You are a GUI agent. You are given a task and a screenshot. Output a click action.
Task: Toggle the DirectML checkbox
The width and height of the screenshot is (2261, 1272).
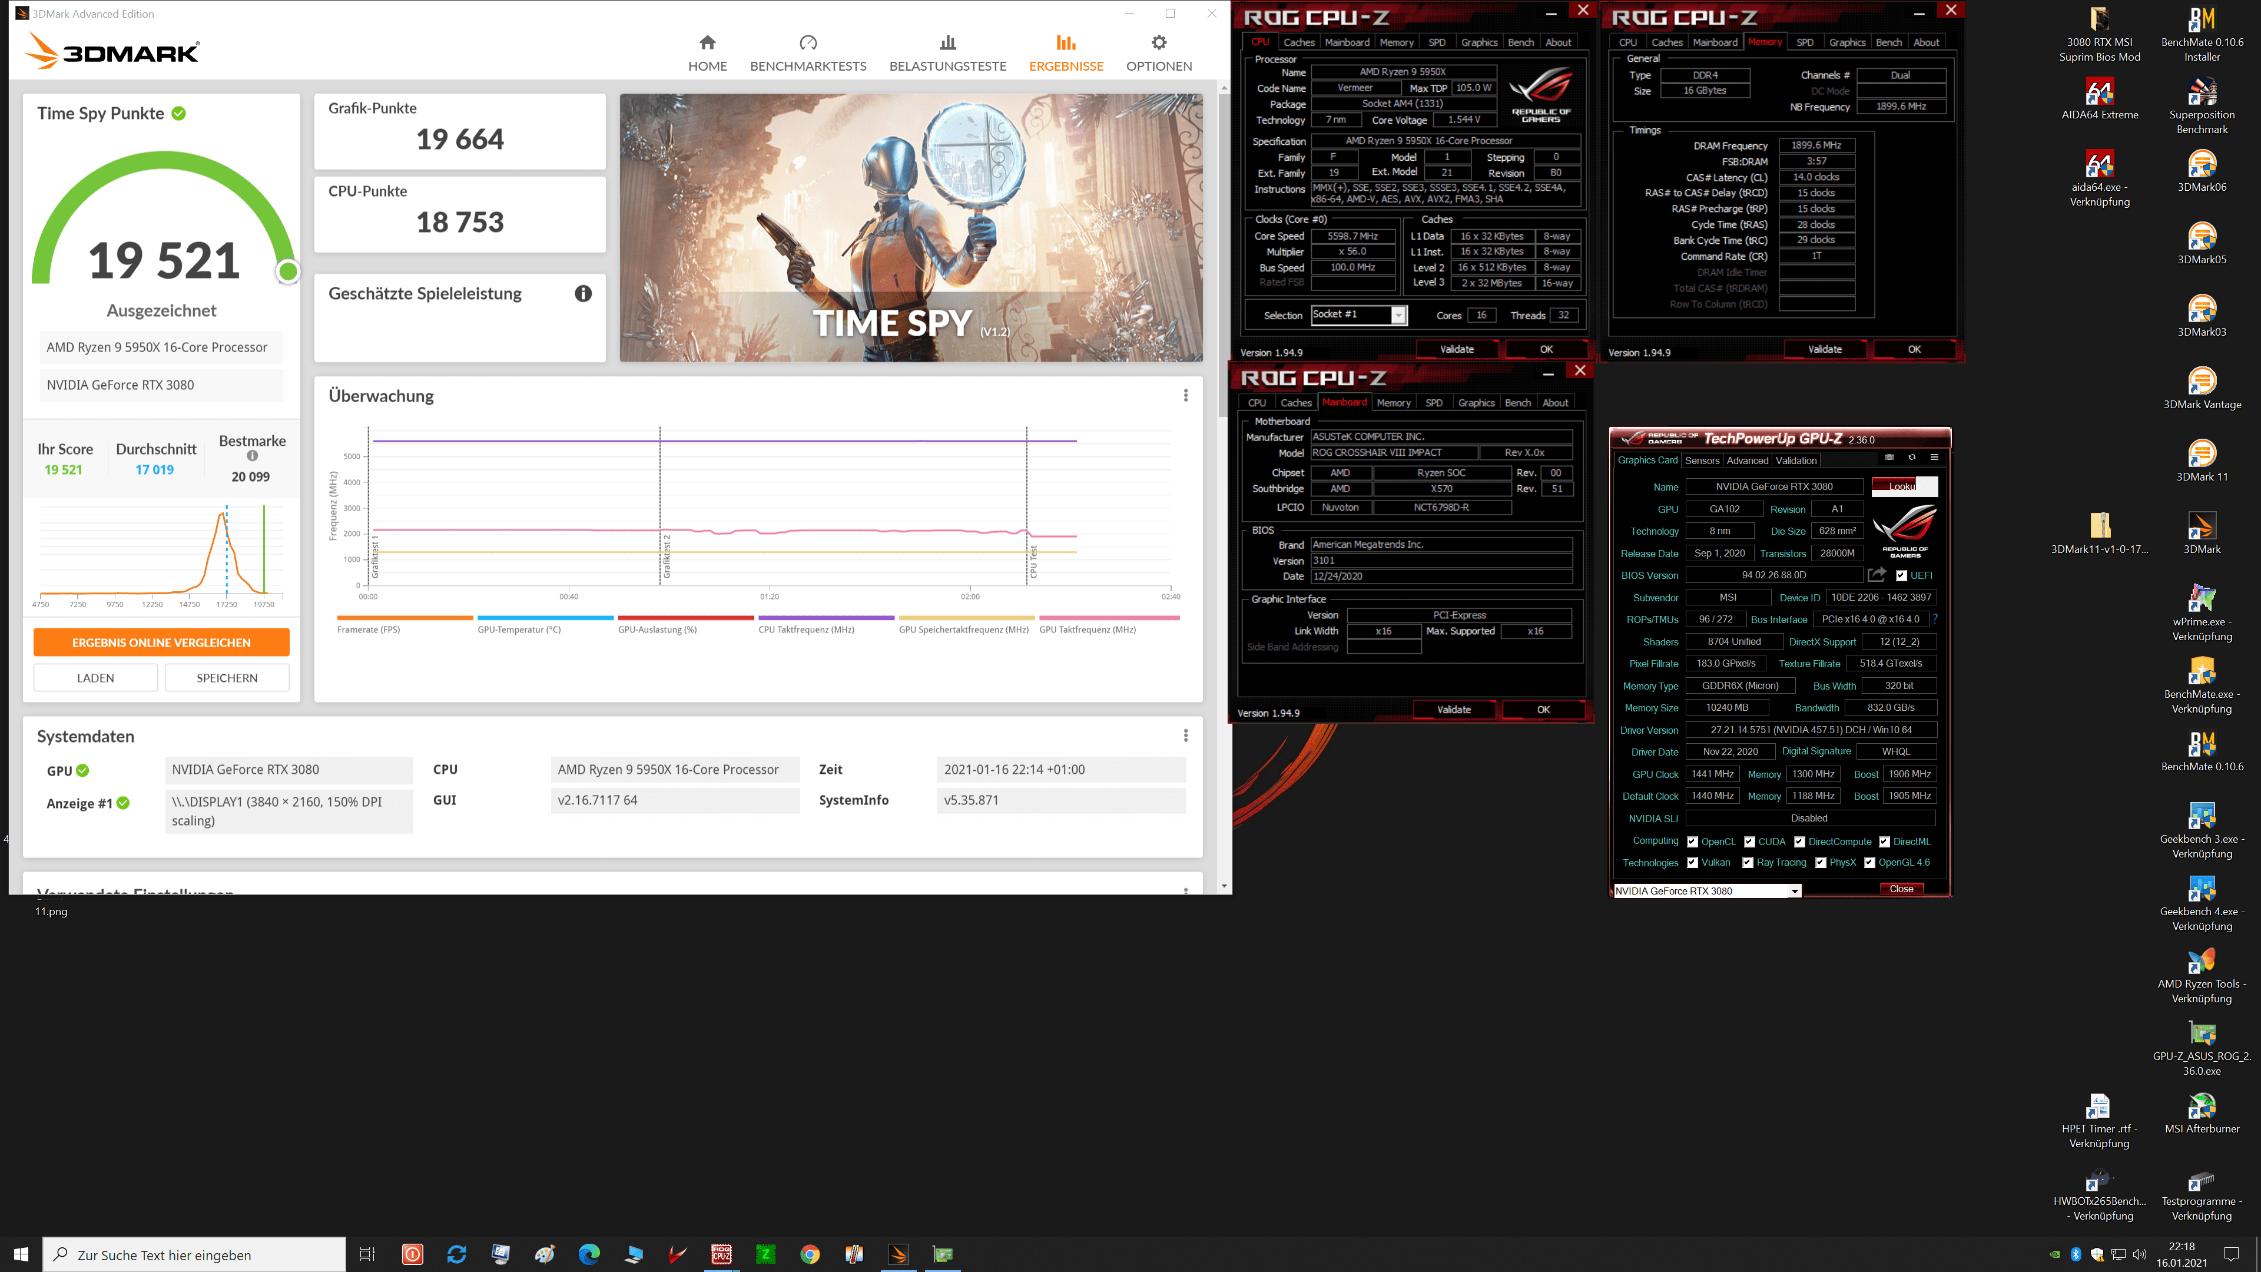coord(1884,842)
